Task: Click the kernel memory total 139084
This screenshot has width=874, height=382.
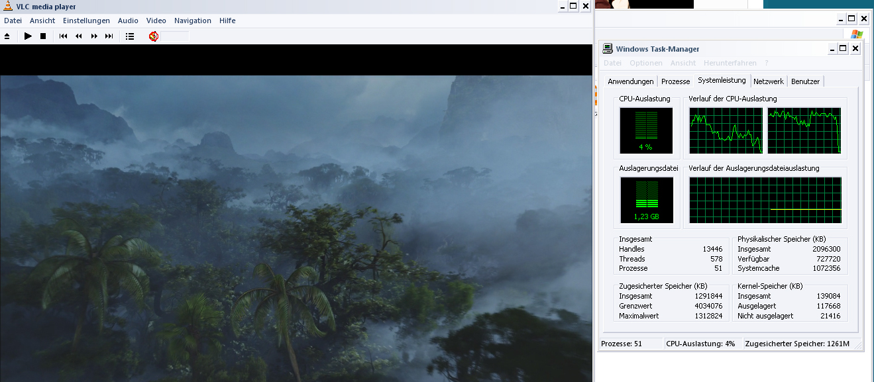Action: coord(828,296)
